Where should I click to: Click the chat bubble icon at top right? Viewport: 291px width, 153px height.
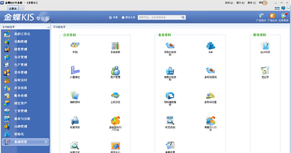point(283,8)
